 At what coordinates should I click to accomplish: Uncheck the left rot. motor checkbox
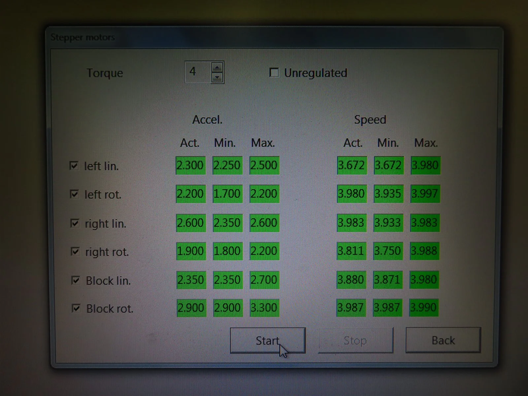(x=74, y=194)
